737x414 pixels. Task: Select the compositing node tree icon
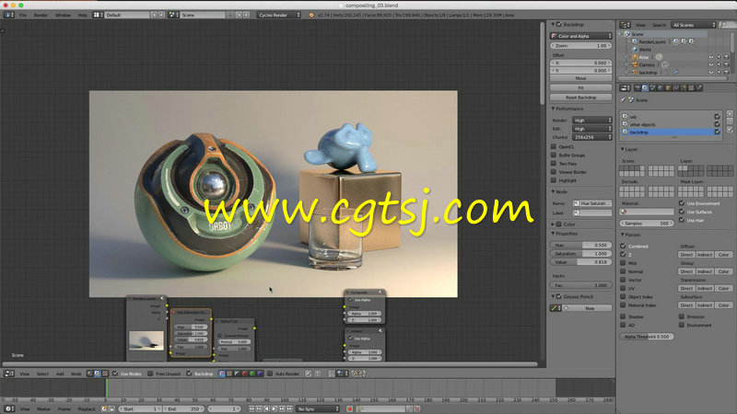tap(98, 374)
